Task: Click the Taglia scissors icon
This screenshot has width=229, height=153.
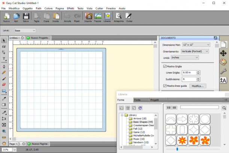Action: coord(37,17)
